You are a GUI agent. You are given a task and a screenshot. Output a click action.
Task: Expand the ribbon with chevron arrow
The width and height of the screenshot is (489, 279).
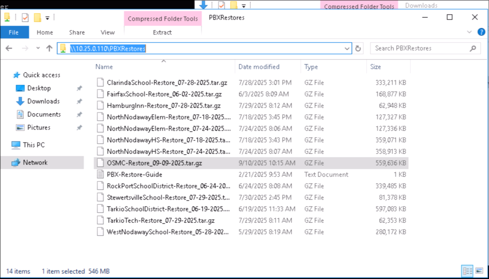[470, 32]
